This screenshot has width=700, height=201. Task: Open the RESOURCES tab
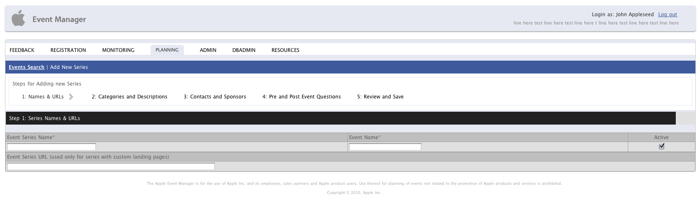[x=285, y=50]
